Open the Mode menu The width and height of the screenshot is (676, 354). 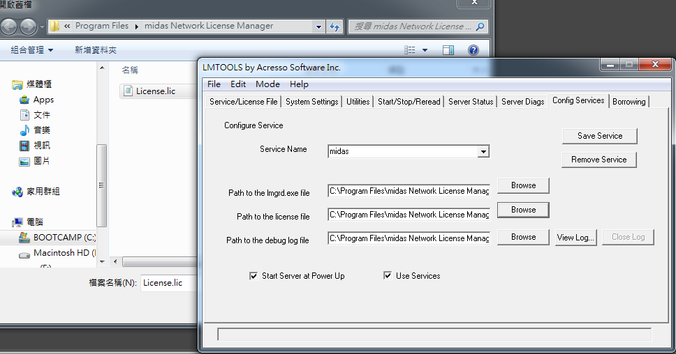(x=267, y=84)
